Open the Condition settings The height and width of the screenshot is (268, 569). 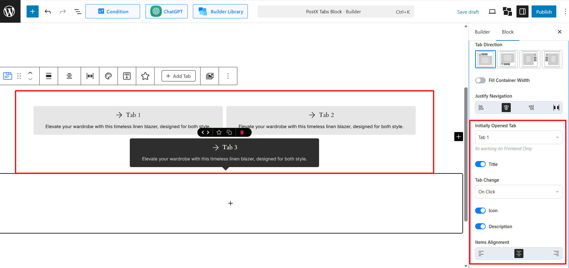113,11
